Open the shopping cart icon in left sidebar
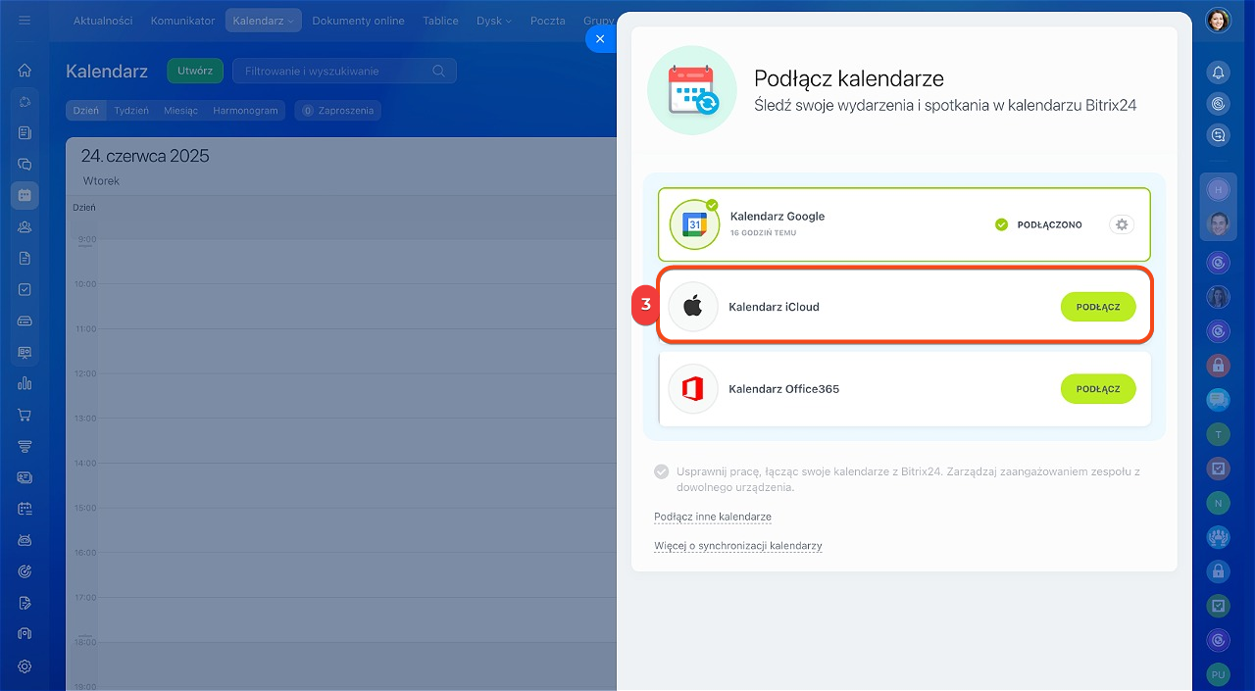1255x691 pixels. (25, 415)
